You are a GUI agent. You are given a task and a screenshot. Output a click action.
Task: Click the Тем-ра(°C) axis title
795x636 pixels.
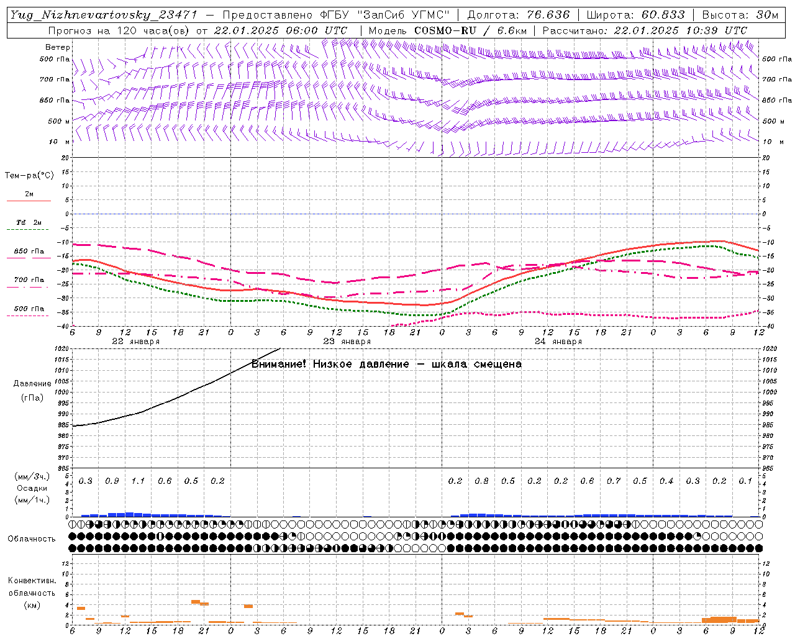[29, 176]
